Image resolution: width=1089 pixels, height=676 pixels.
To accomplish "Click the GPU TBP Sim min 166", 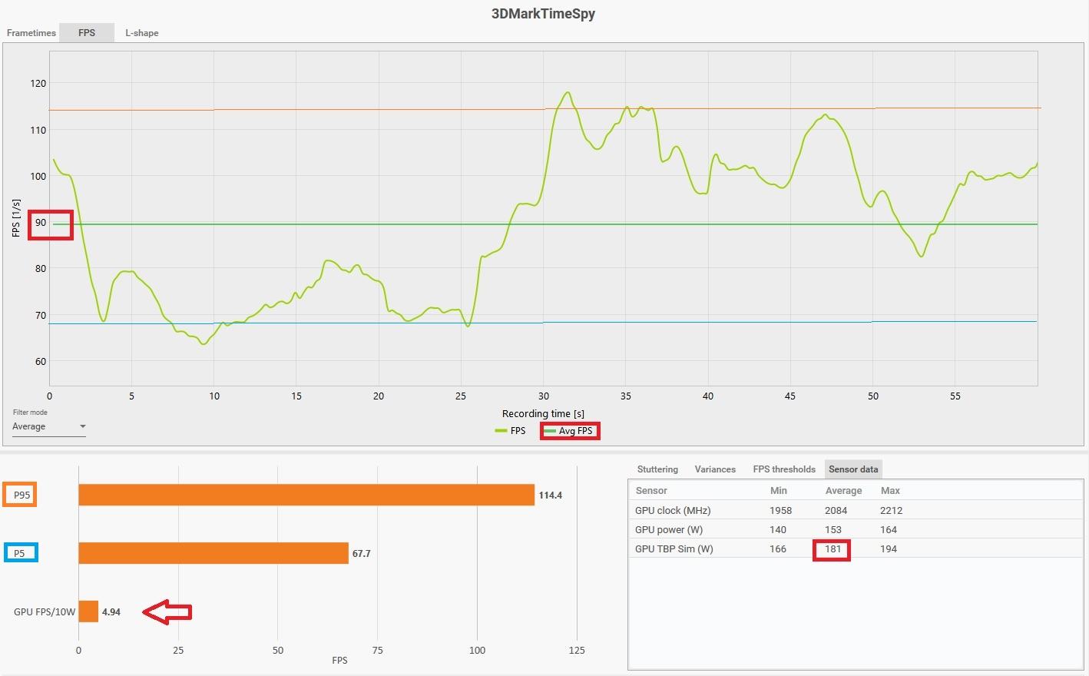I will 778,548.
